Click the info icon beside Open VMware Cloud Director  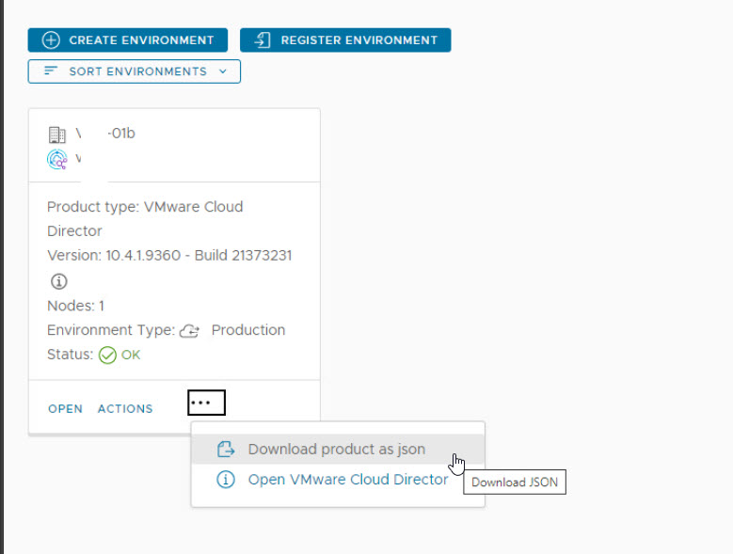(x=226, y=480)
